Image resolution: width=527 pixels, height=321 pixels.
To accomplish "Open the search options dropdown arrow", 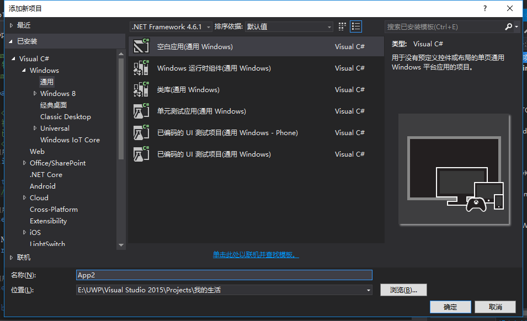I will [x=517, y=26].
